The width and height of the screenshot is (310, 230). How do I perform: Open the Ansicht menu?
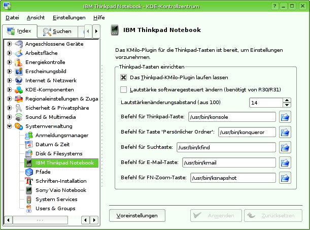pos(36,18)
